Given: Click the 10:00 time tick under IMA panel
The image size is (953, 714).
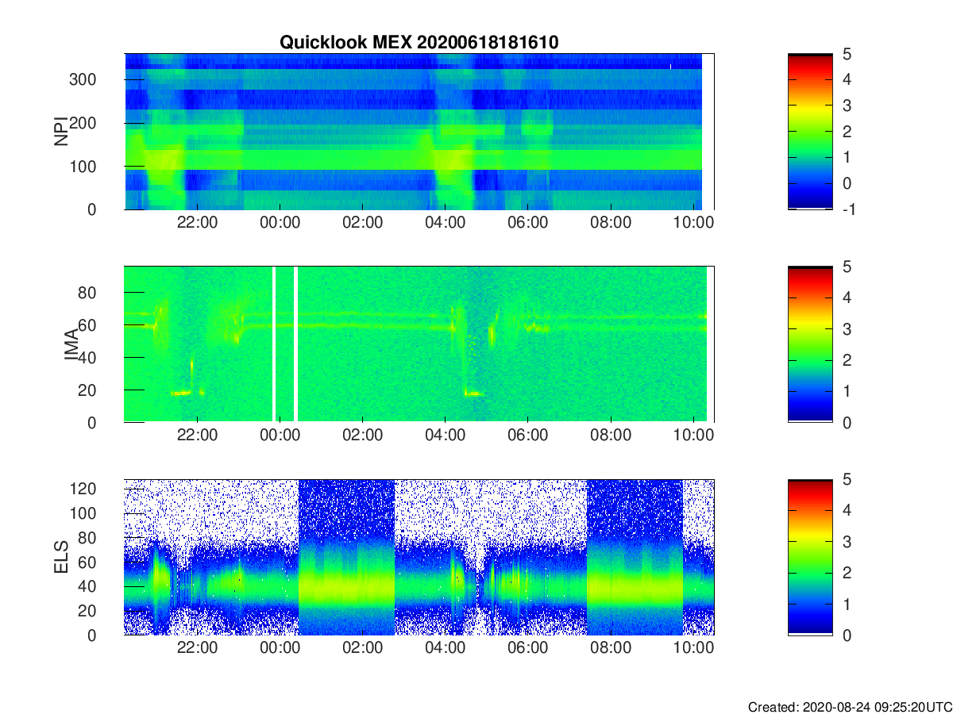Looking at the screenshot, I should (x=694, y=436).
